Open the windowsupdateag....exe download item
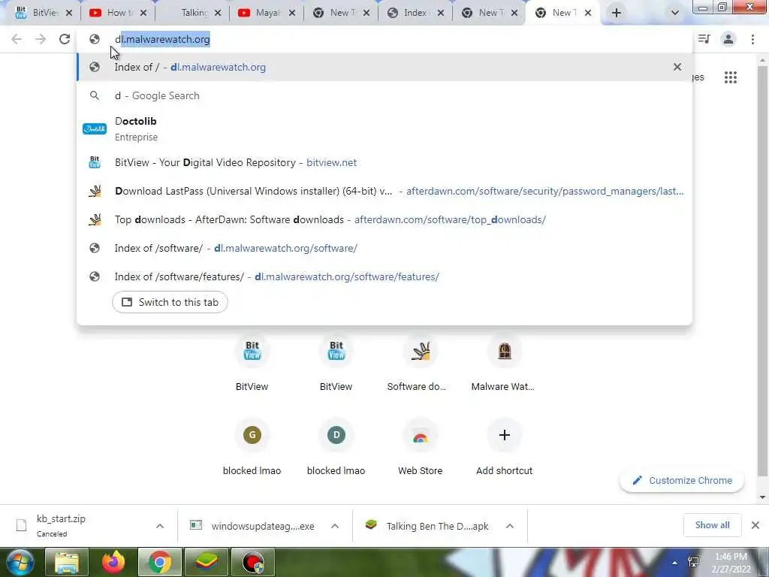The height and width of the screenshot is (577, 769). (x=252, y=526)
